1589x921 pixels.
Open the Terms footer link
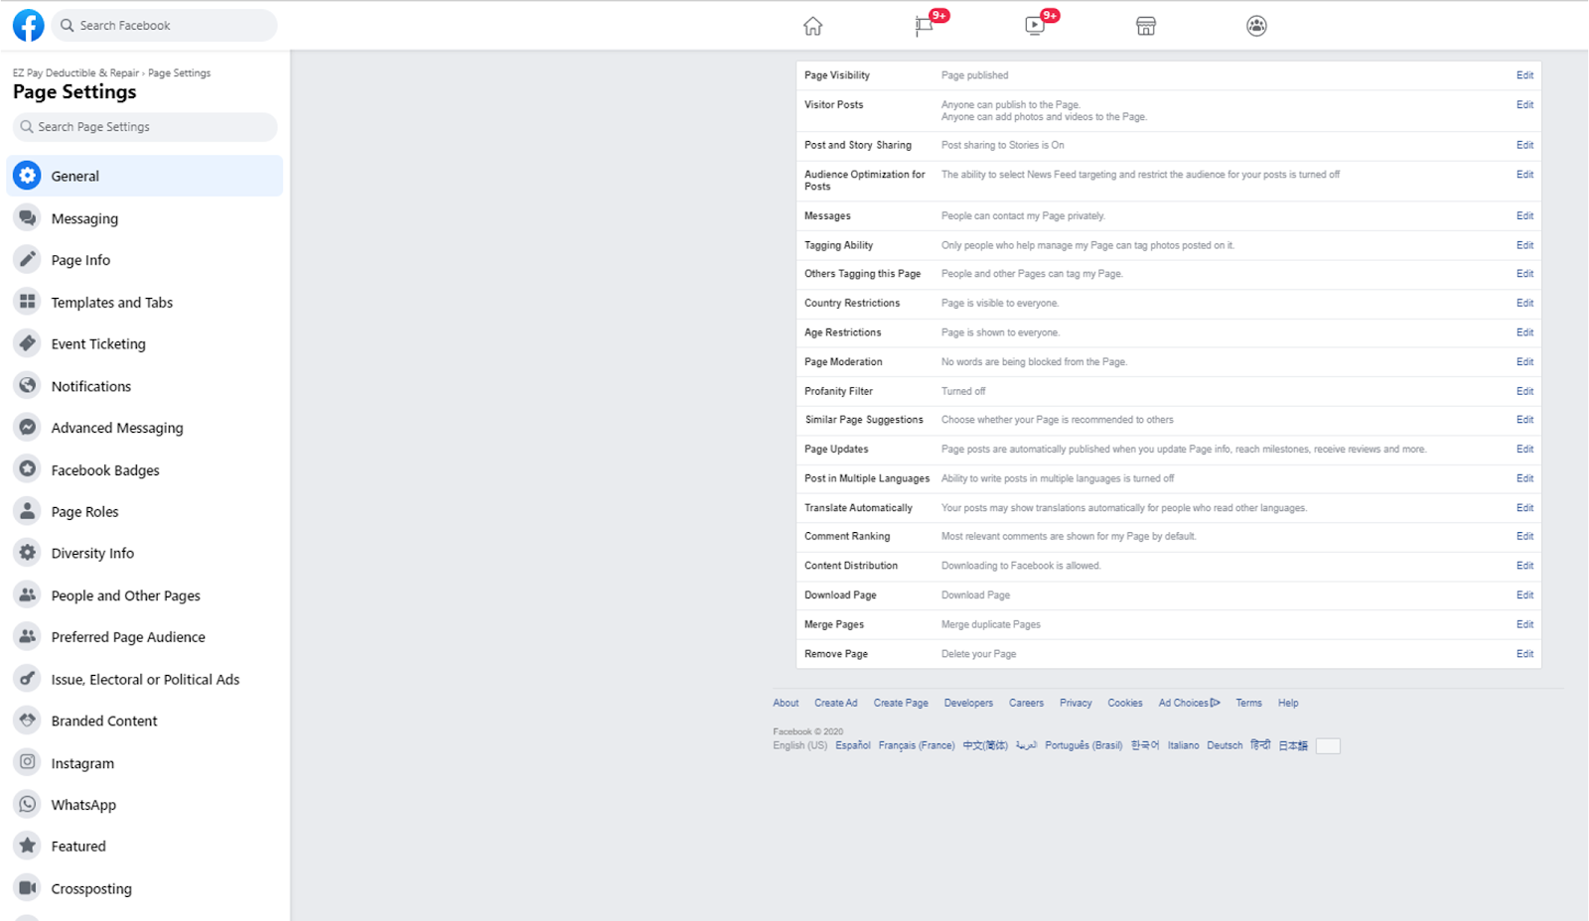tap(1248, 703)
